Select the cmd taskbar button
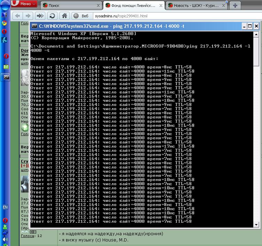 (6, 77)
